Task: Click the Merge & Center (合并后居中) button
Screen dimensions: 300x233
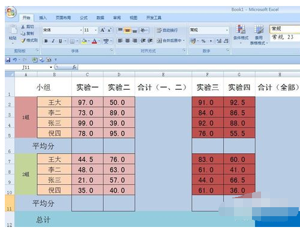Action: pos(169,41)
